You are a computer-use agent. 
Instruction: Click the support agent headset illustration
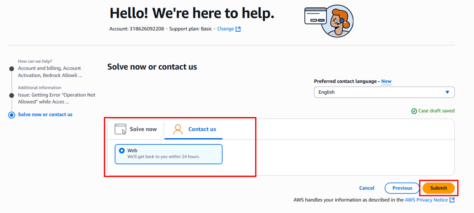pos(329,20)
